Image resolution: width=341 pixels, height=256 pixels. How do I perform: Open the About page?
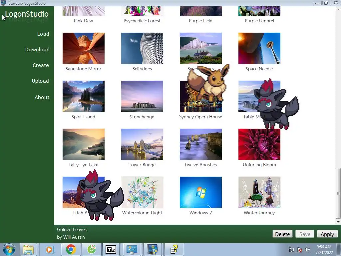coord(42,97)
